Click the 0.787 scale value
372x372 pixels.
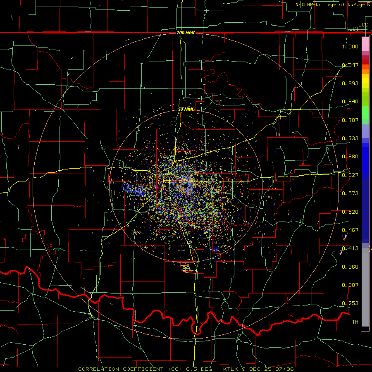click(x=350, y=120)
